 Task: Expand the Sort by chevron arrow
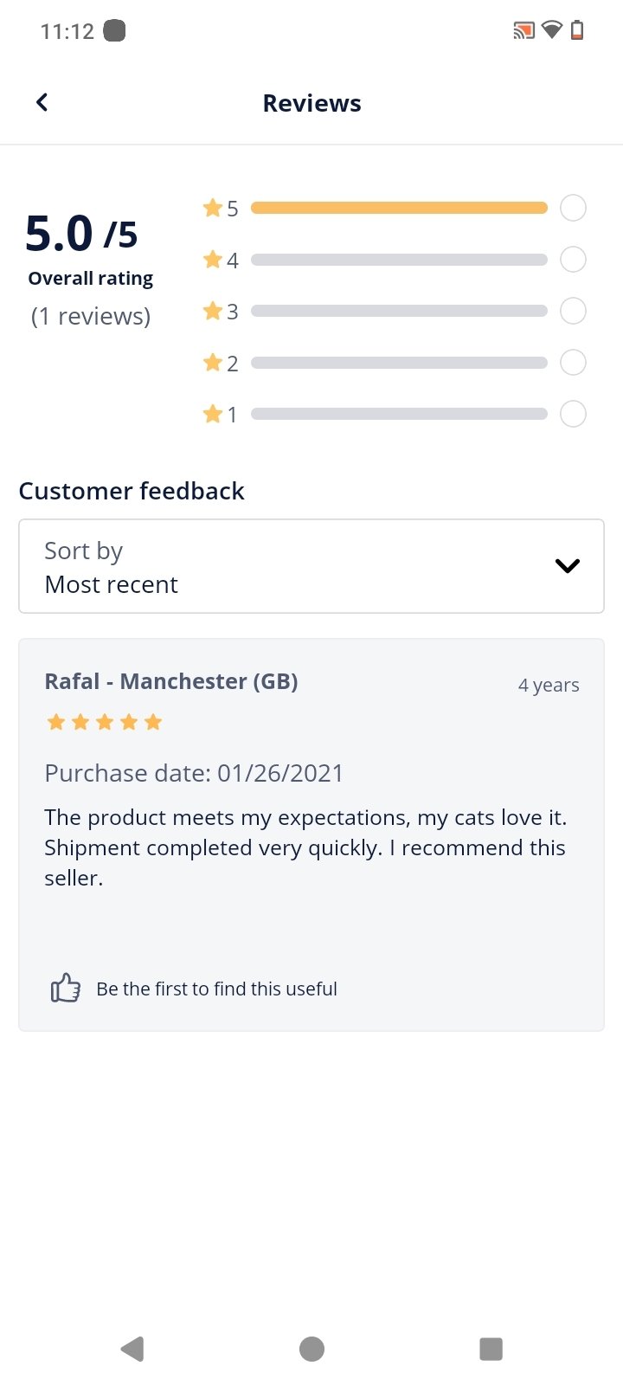coord(567,566)
